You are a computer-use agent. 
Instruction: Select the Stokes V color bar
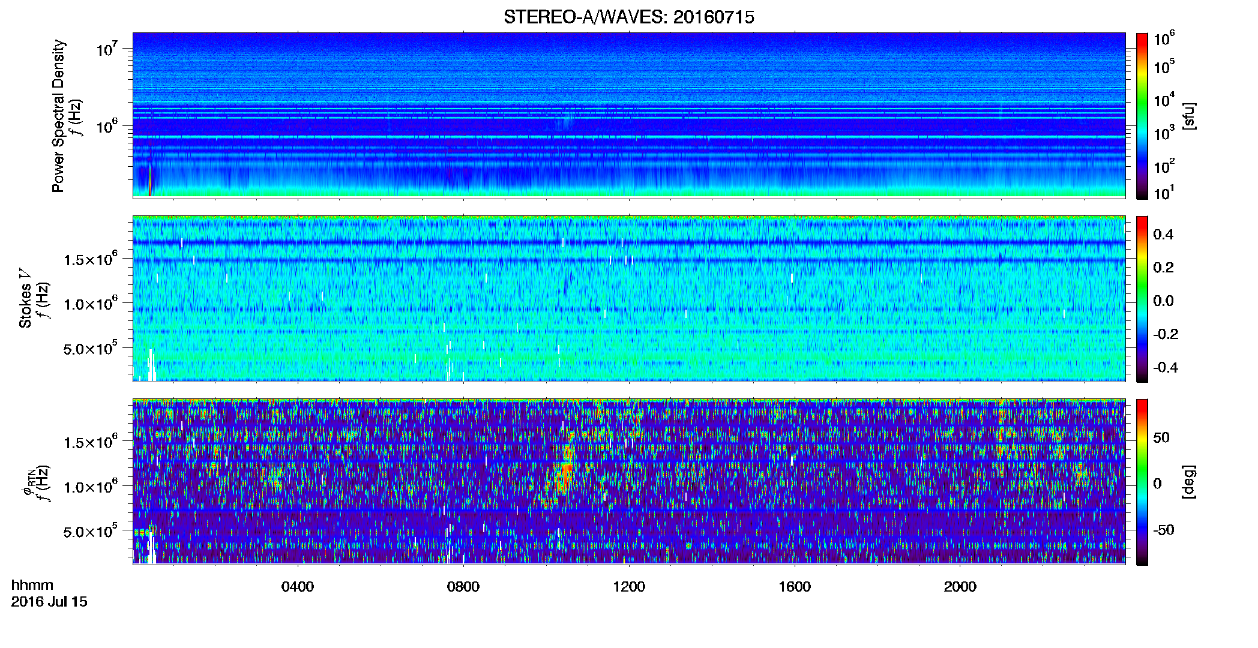[1142, 299]
